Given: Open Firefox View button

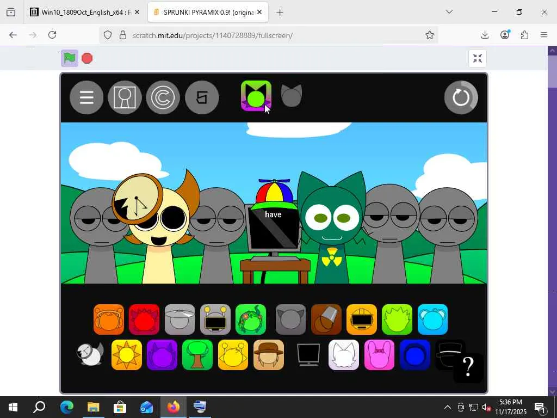Looking at the screenshot, I should tap(11, 13).
